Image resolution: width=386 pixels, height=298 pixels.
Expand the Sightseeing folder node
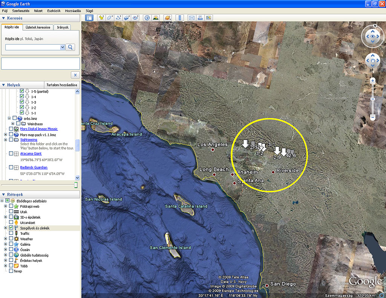5,140
